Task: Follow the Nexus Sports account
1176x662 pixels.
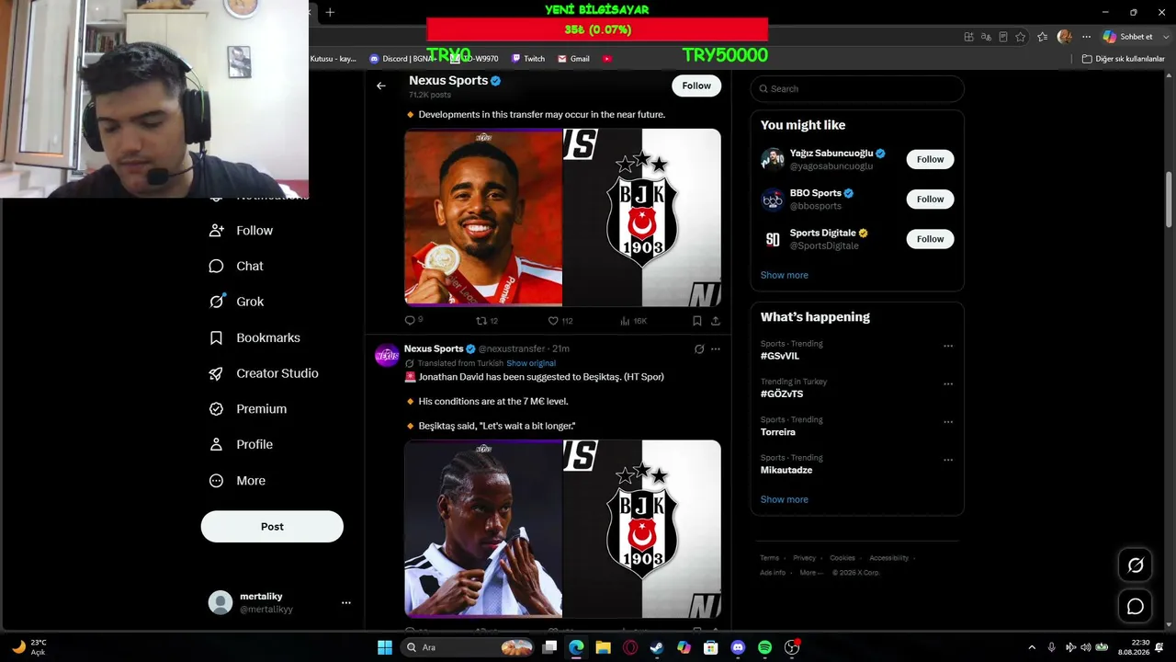Action: coord(696,86)
